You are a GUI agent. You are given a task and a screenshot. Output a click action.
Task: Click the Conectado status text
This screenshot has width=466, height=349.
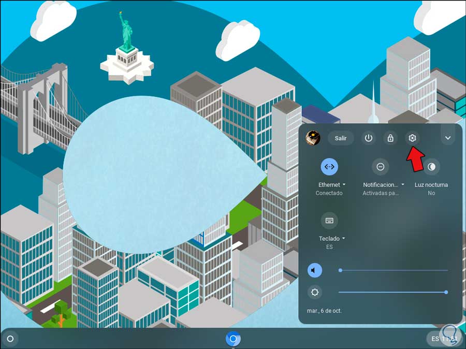tap(329, 193)
